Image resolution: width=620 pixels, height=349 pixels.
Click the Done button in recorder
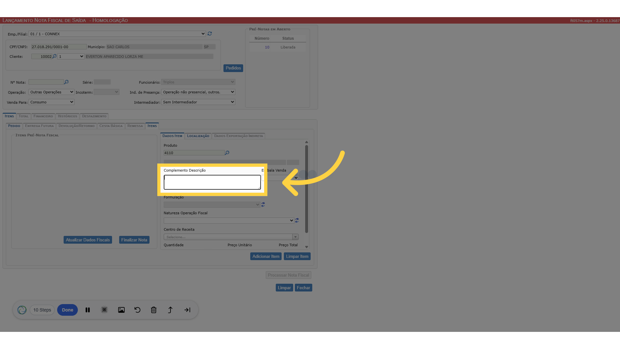[x=67, y=310]
